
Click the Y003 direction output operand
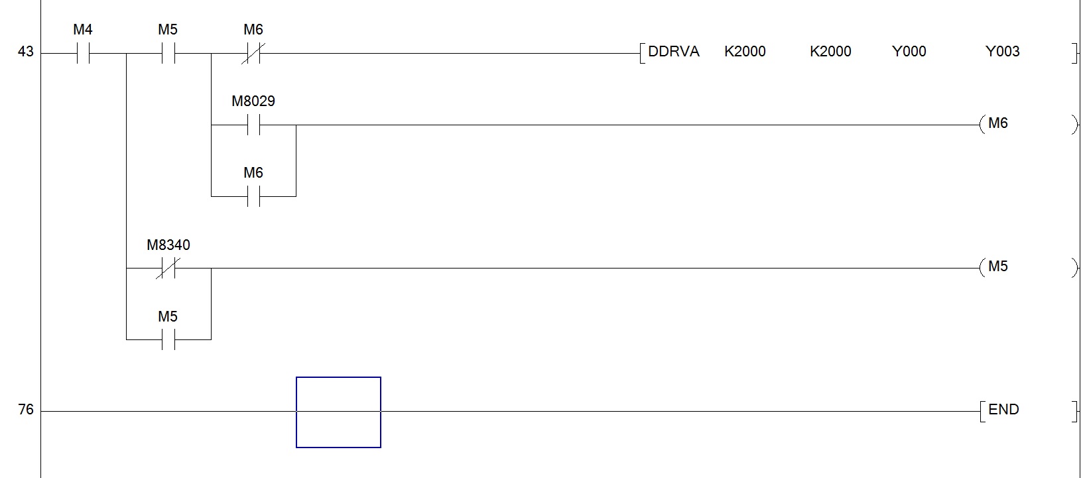tap(1002, 52)
